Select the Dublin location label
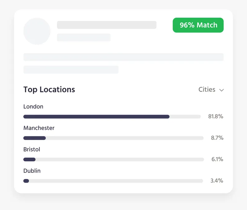247x210 pixels. tap(32, 171)
